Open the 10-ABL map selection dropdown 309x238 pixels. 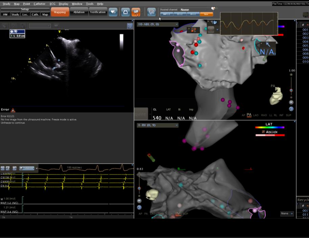[x=158, y=24]
